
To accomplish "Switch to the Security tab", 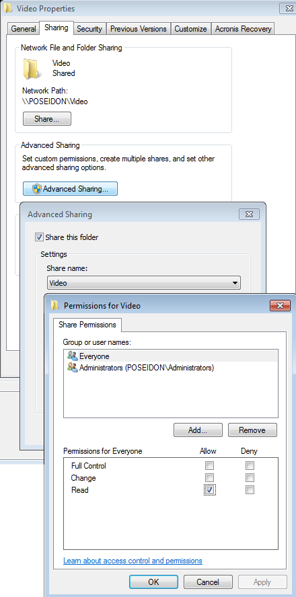I will point(89,28).
